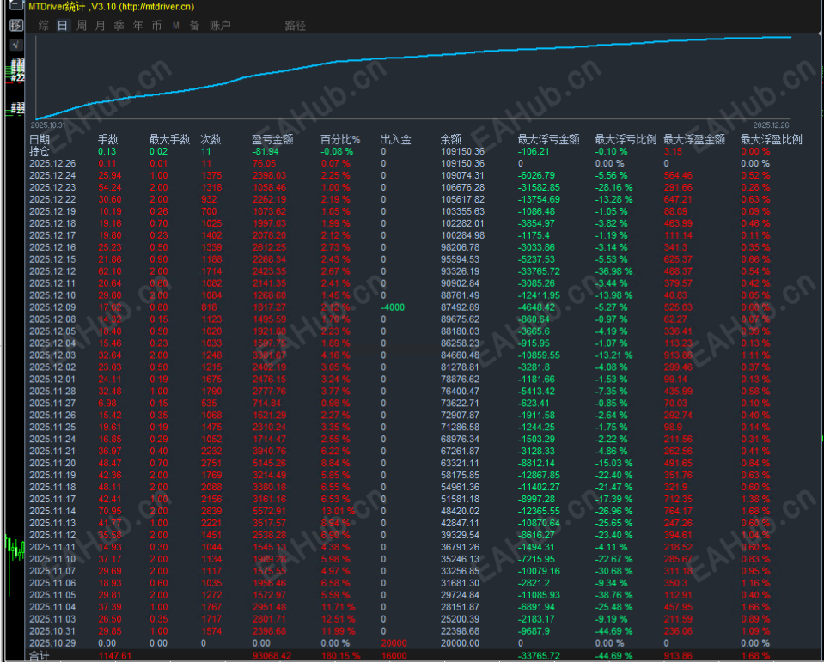Click drawdown ratio -44.69 % on 2025.10.31

coord(613,631)
